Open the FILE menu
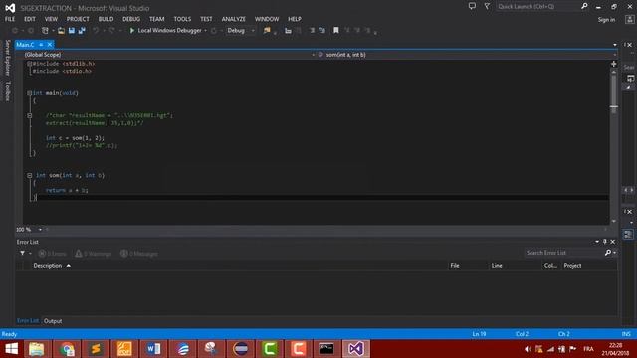This screenshot has height=358, width=637. point(10,19)
